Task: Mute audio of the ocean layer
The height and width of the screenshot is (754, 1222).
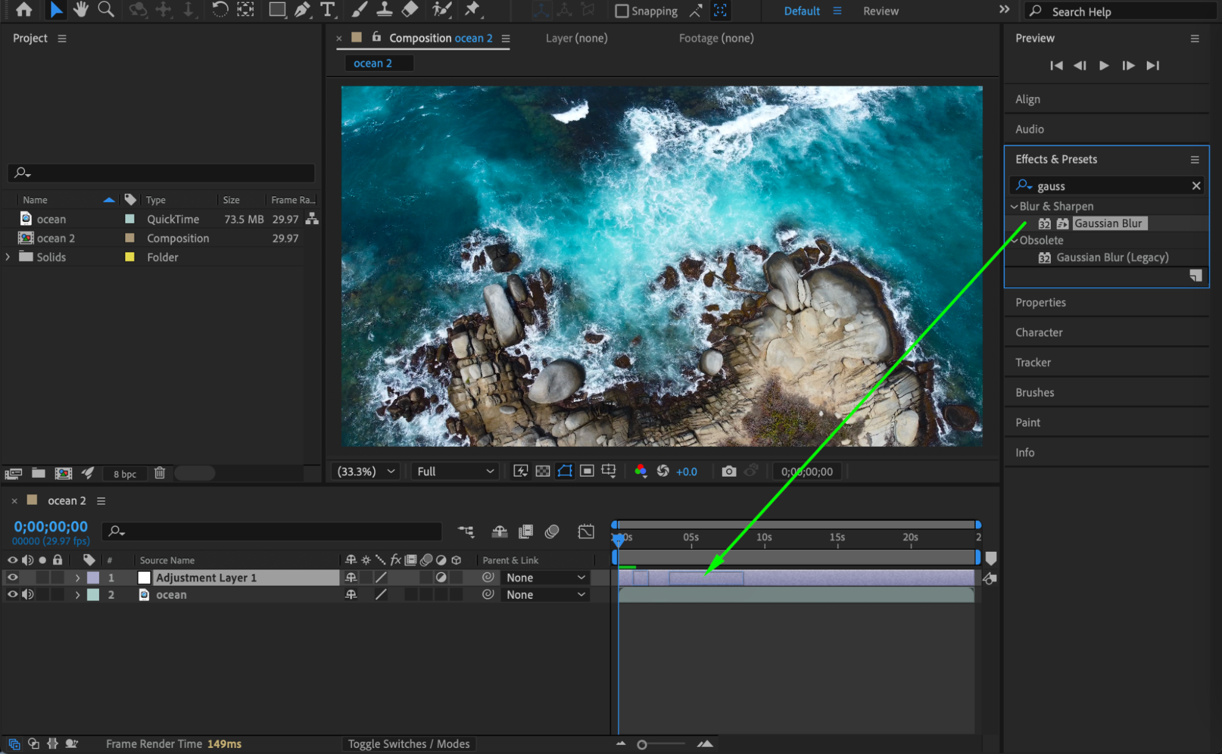Action: pyautogui.click(x=28, y=595)
